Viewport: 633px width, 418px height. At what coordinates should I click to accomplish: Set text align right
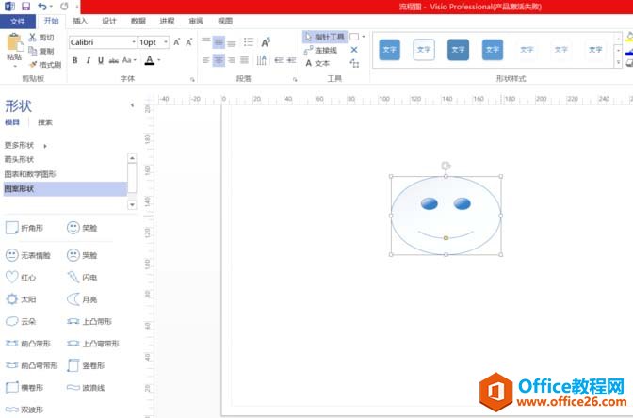(x=232, y=60)
